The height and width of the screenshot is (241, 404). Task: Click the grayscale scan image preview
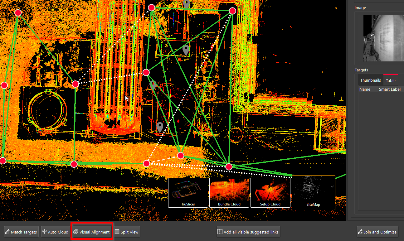click(x=382, y=38)
